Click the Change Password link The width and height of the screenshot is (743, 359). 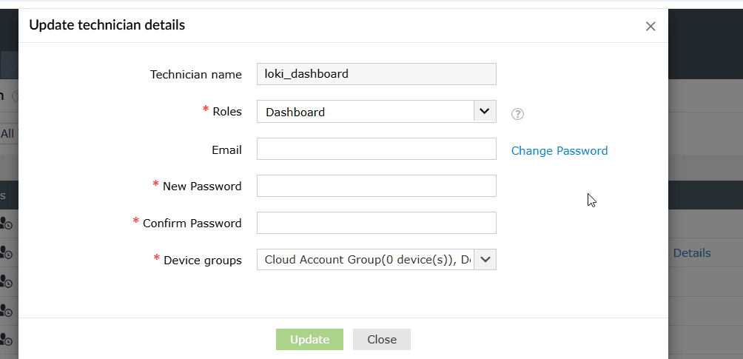point(559,151)
